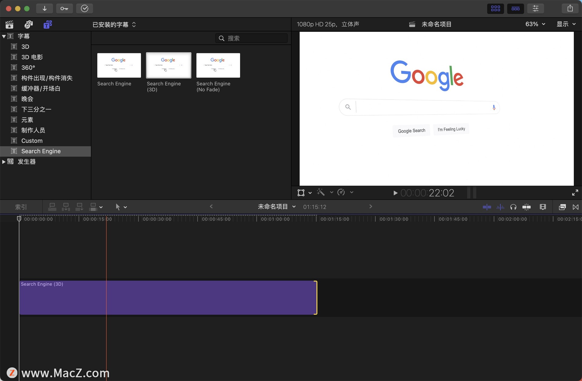This screenshot has width=582, height=381.
Task: Go forward in timeline history
Action: (x=371, y=206)
